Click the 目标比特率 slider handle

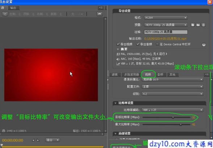(x=173, y=117)
